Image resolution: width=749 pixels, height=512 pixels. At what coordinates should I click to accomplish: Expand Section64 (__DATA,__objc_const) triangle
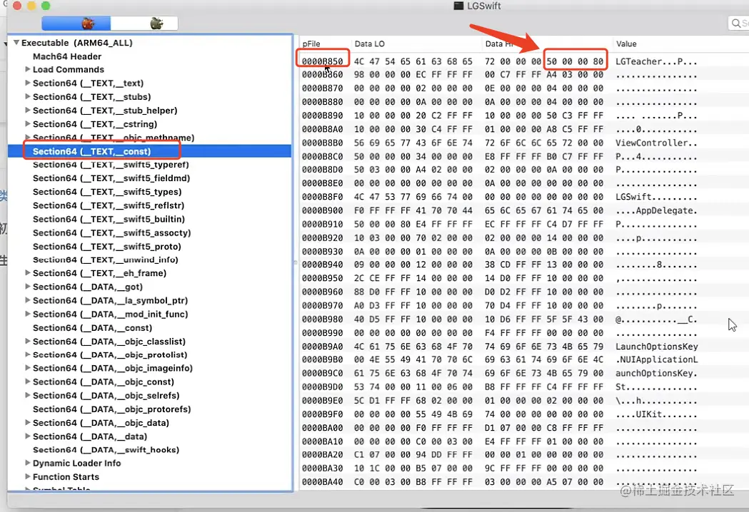pos(28,382)
